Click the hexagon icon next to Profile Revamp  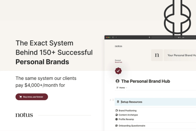(117, 119)
